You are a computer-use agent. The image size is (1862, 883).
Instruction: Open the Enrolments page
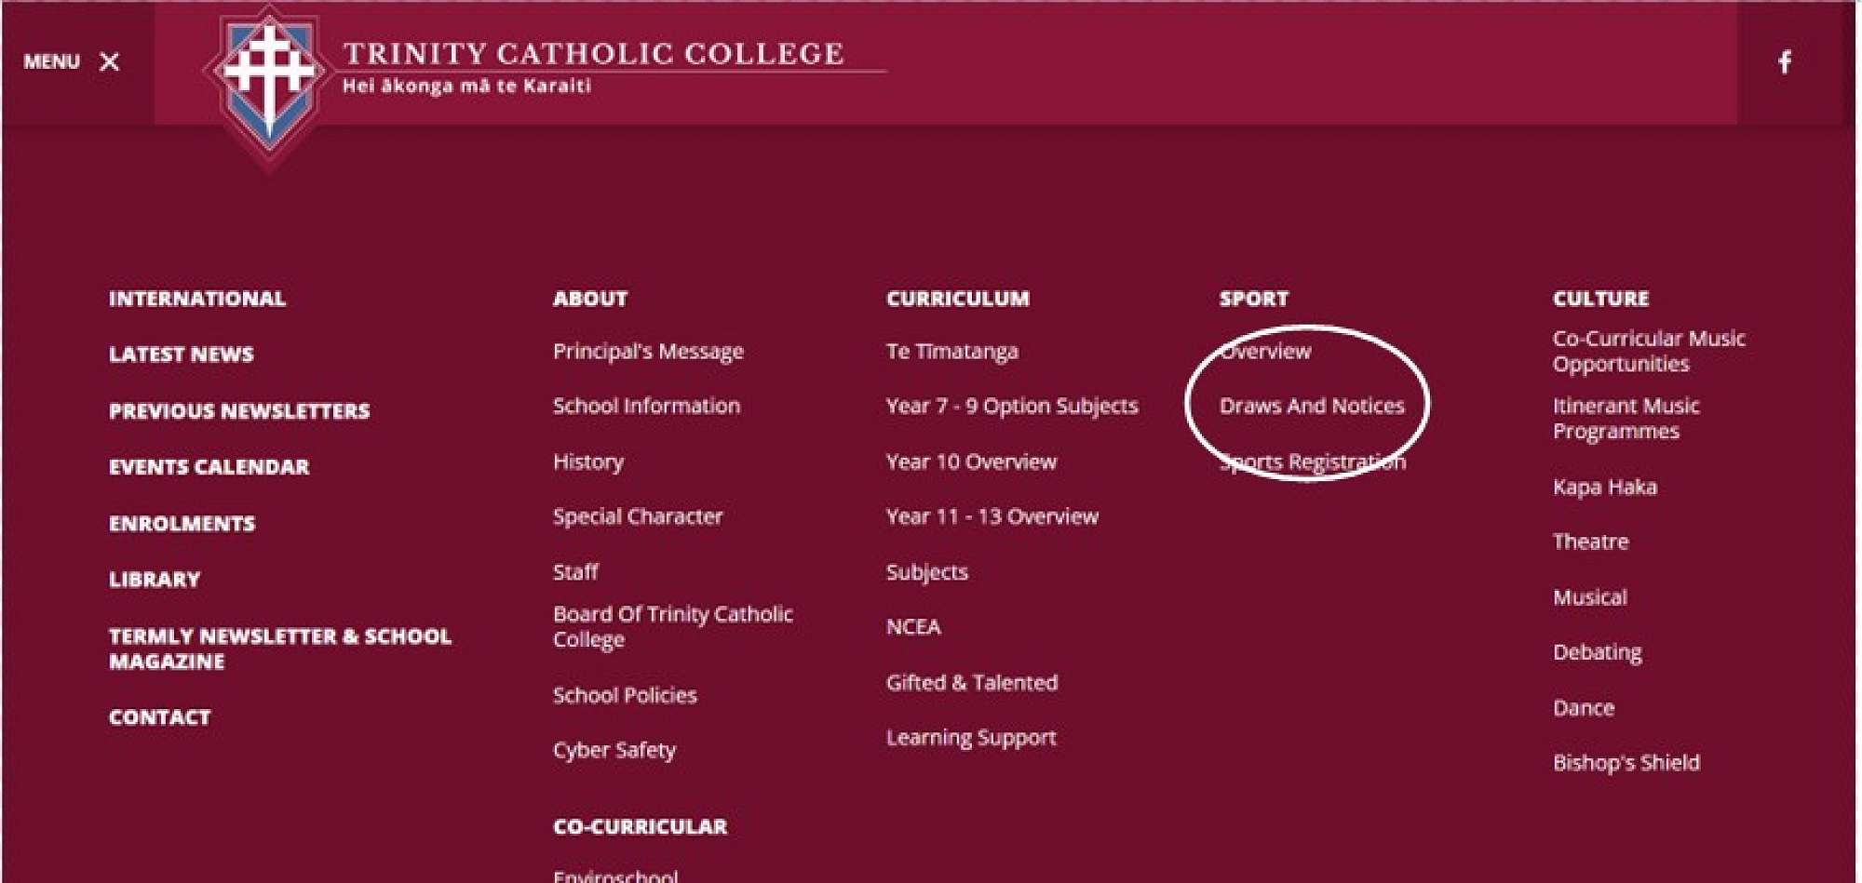[x=182, y=524]
